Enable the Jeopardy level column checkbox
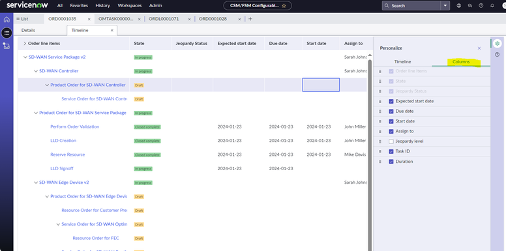The width and height of the screenshot is (506, 251). [x=391, y=141]
